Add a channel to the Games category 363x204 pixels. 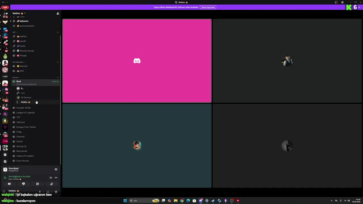click(58, 77)
